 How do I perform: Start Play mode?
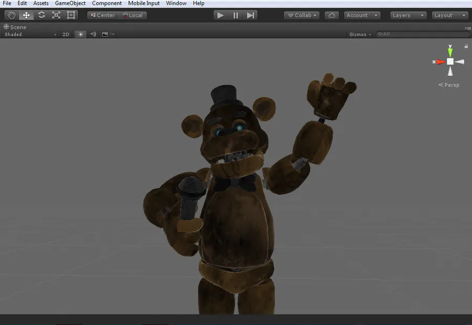(x=220, y=15)
